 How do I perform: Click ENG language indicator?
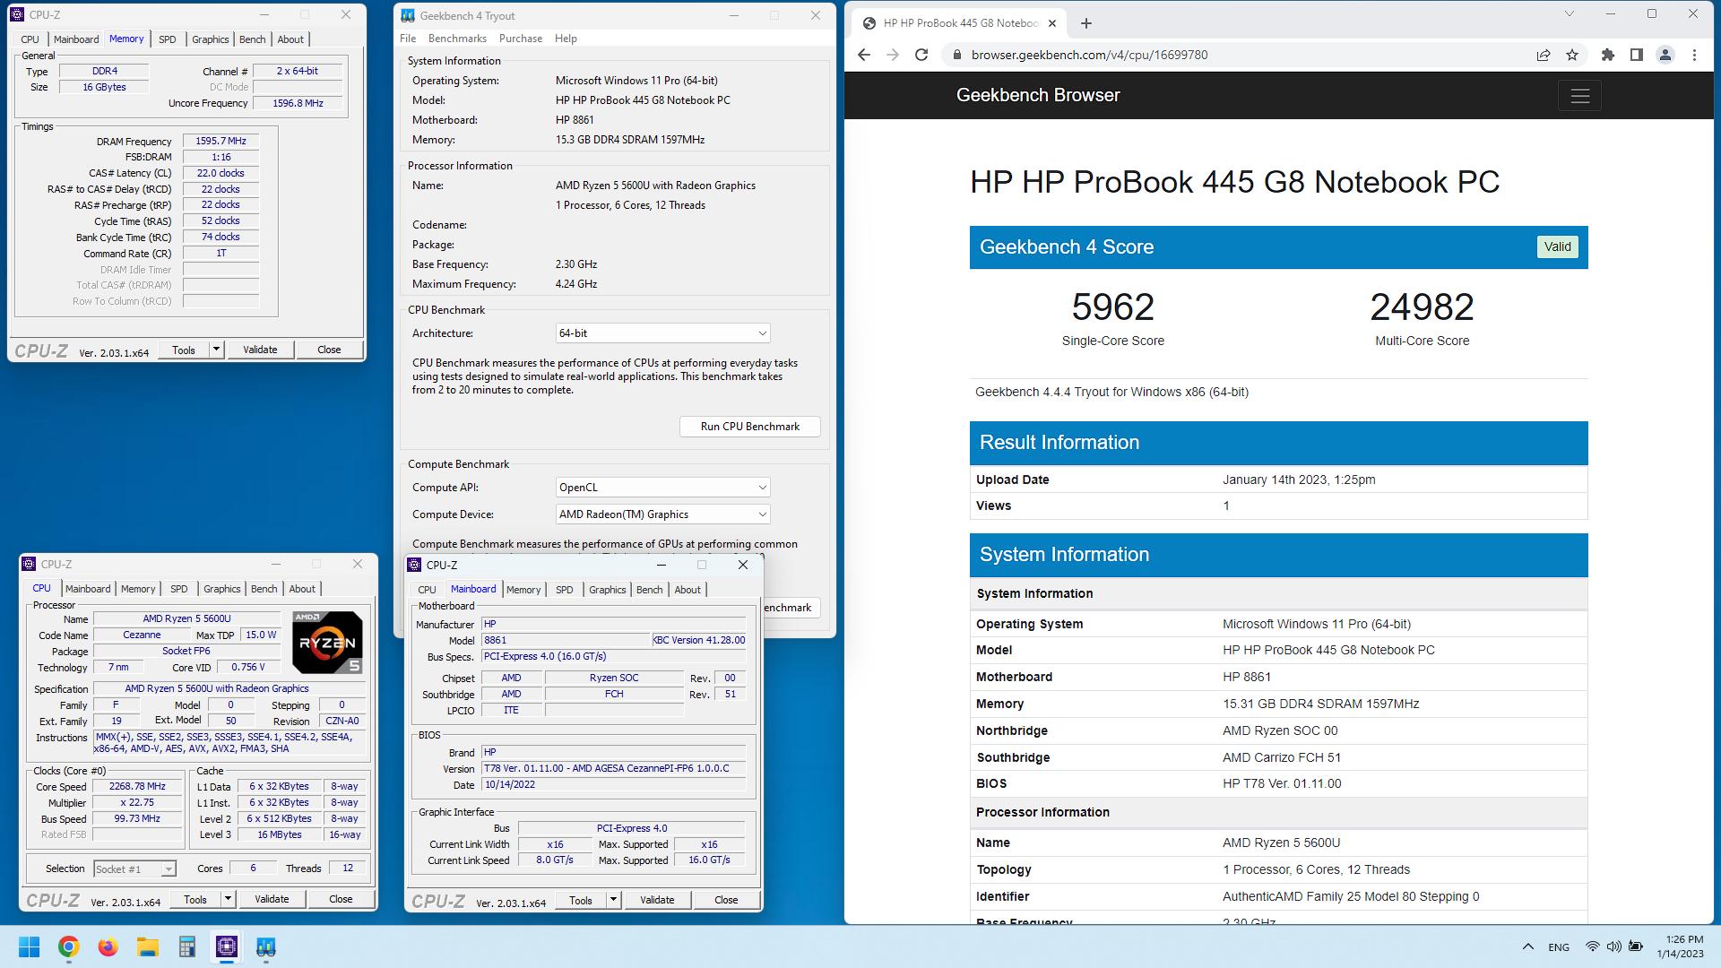coord(1559,947)
